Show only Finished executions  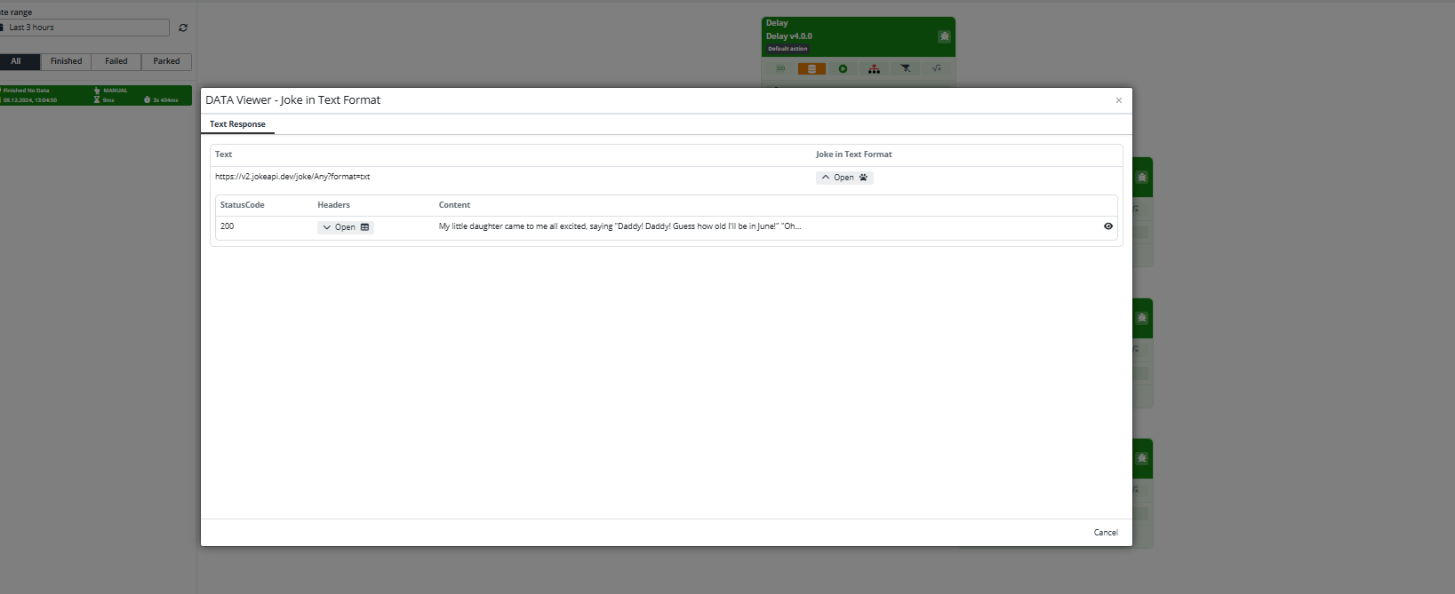click(66, 61)
